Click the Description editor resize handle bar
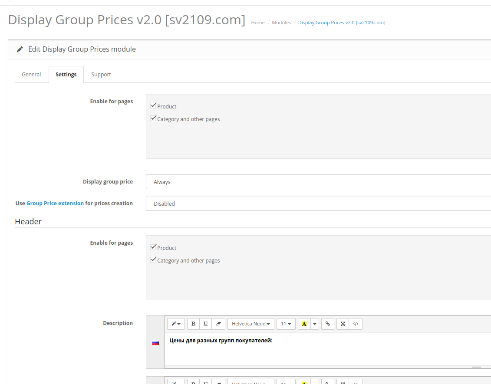The width and height of the screenshot is (491, 384). click(328, 367)
